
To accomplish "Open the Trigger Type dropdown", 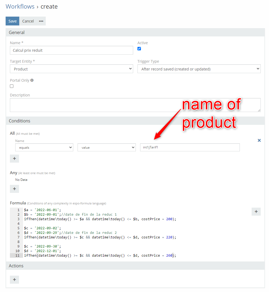I will (x=199, y=69).
